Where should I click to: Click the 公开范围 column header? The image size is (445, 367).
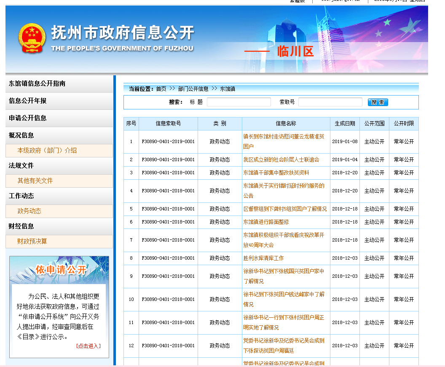[x=374, y=124]
